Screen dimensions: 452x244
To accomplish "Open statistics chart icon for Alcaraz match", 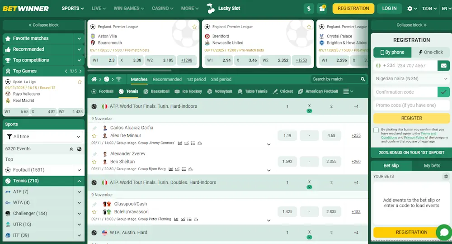I will [180, 143].
